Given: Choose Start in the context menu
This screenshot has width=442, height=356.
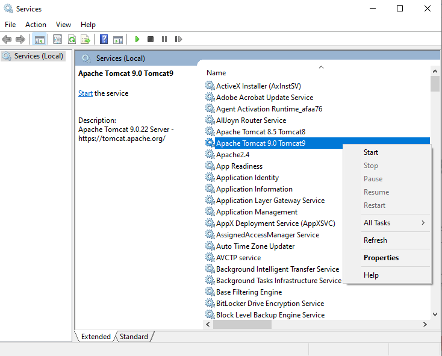Looking at the screenshot, I should click(388, 152).
